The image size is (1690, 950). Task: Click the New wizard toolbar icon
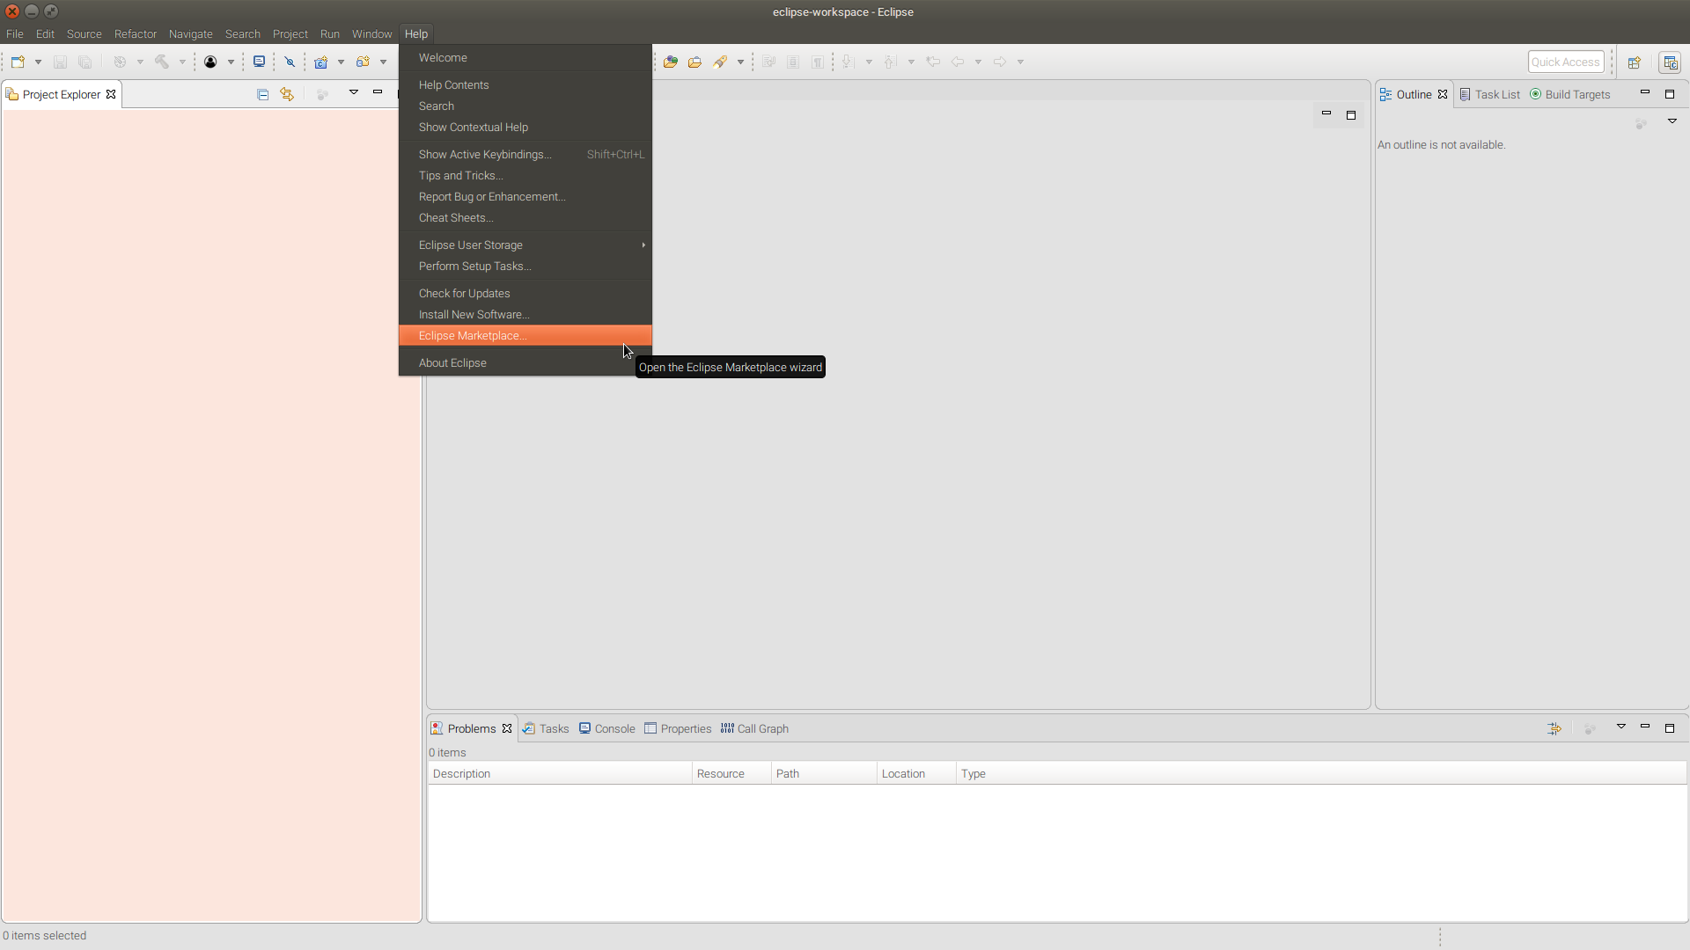pos(18,62)
